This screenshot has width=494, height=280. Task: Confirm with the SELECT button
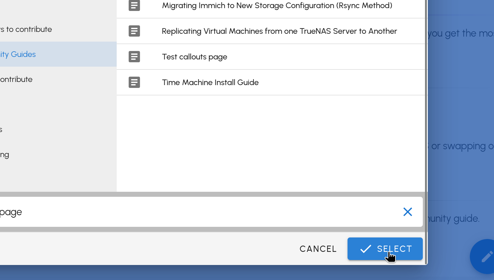point(385,249)
